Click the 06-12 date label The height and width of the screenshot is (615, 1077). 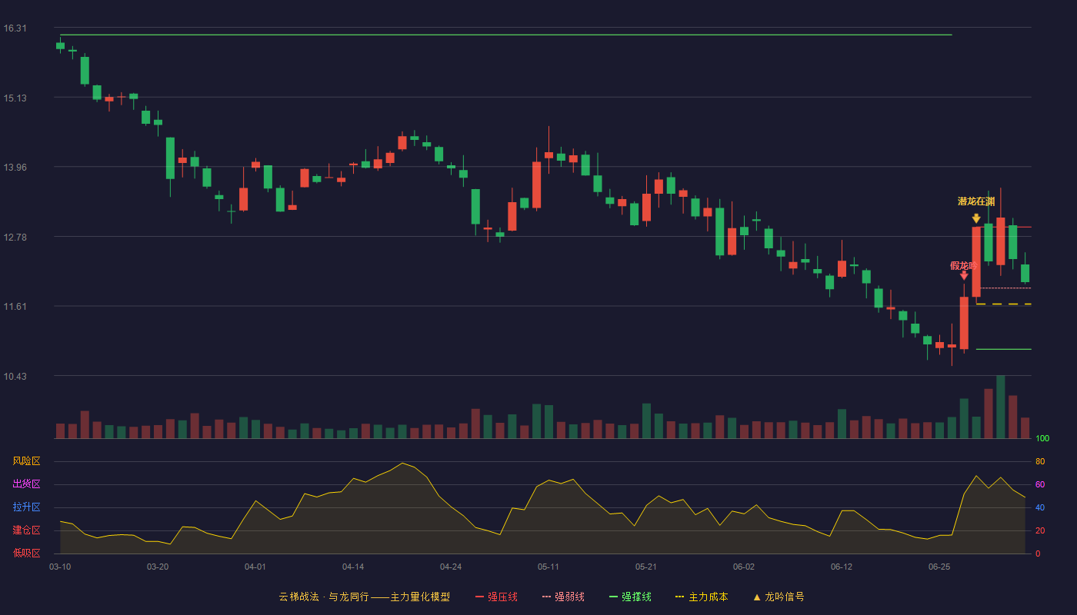point(842,567)
